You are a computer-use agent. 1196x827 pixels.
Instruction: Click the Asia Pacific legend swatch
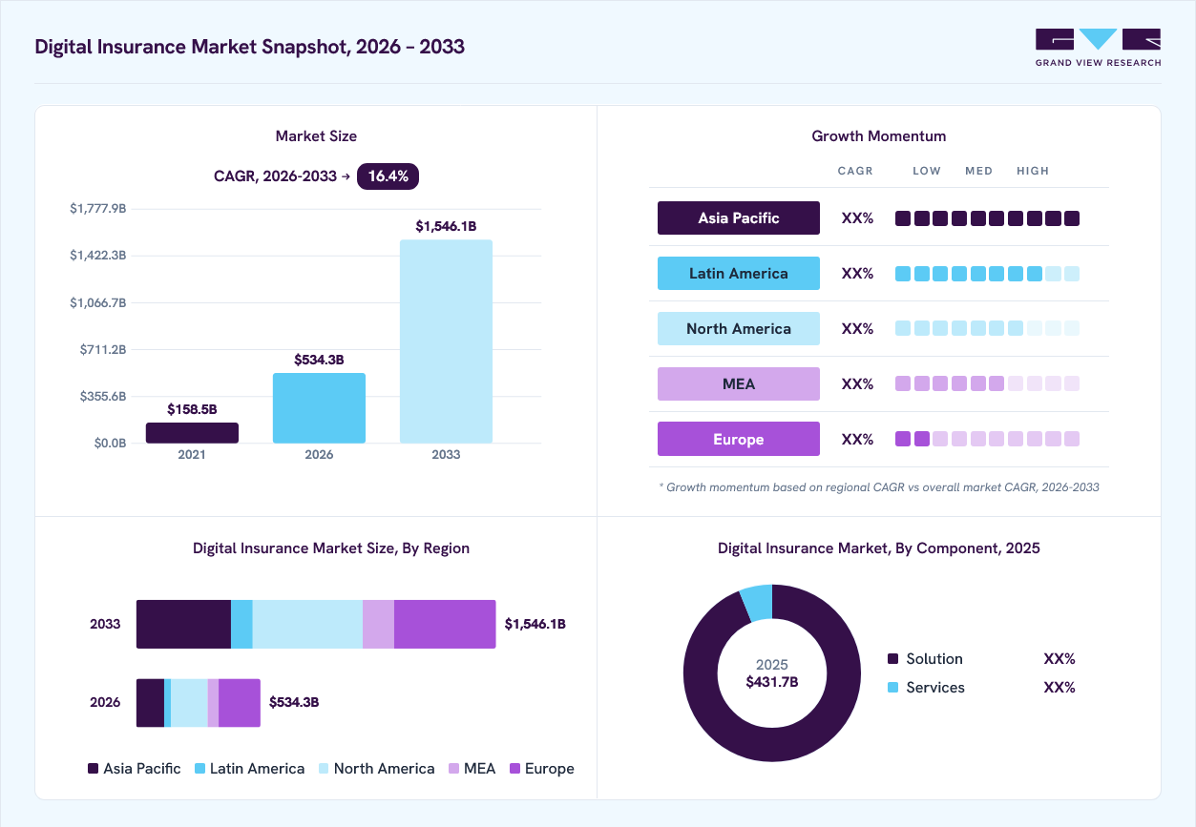93,768
